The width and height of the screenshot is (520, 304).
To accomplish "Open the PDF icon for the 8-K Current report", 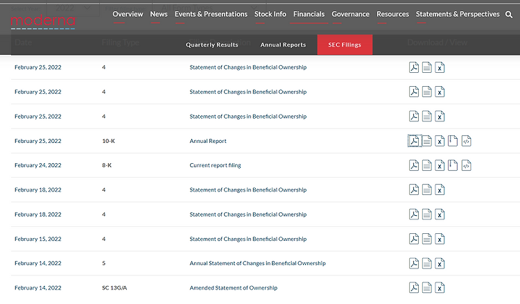I will 414,165.
